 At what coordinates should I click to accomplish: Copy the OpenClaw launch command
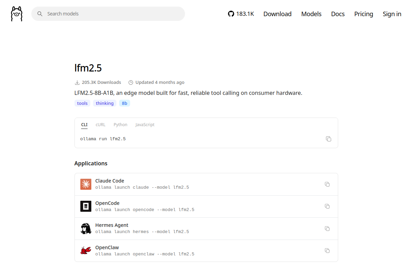coord(327,251)
